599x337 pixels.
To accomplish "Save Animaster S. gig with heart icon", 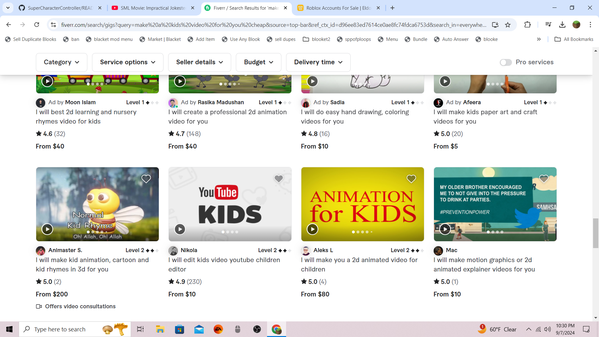I will pos(146,179).
